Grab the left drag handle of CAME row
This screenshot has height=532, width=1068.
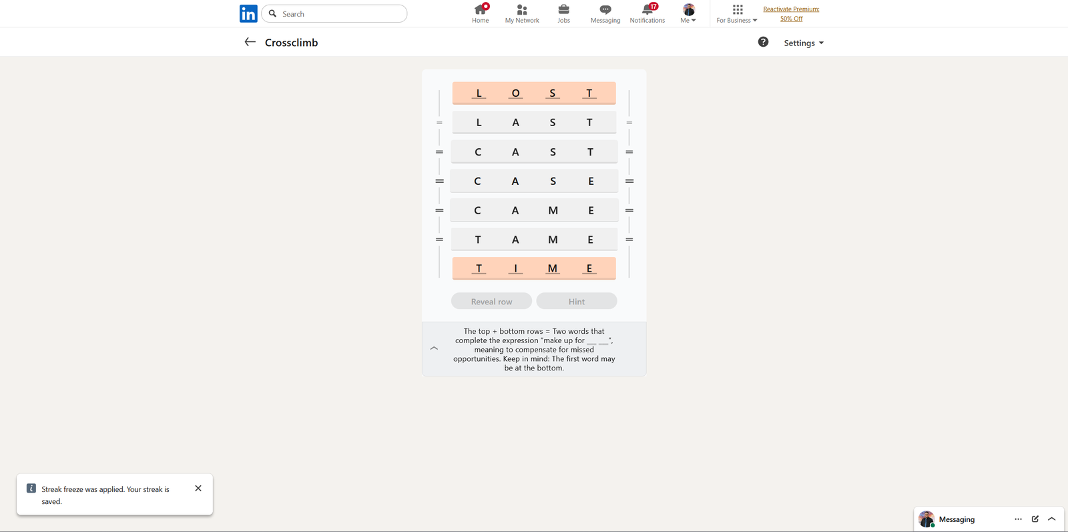point(439,210)
